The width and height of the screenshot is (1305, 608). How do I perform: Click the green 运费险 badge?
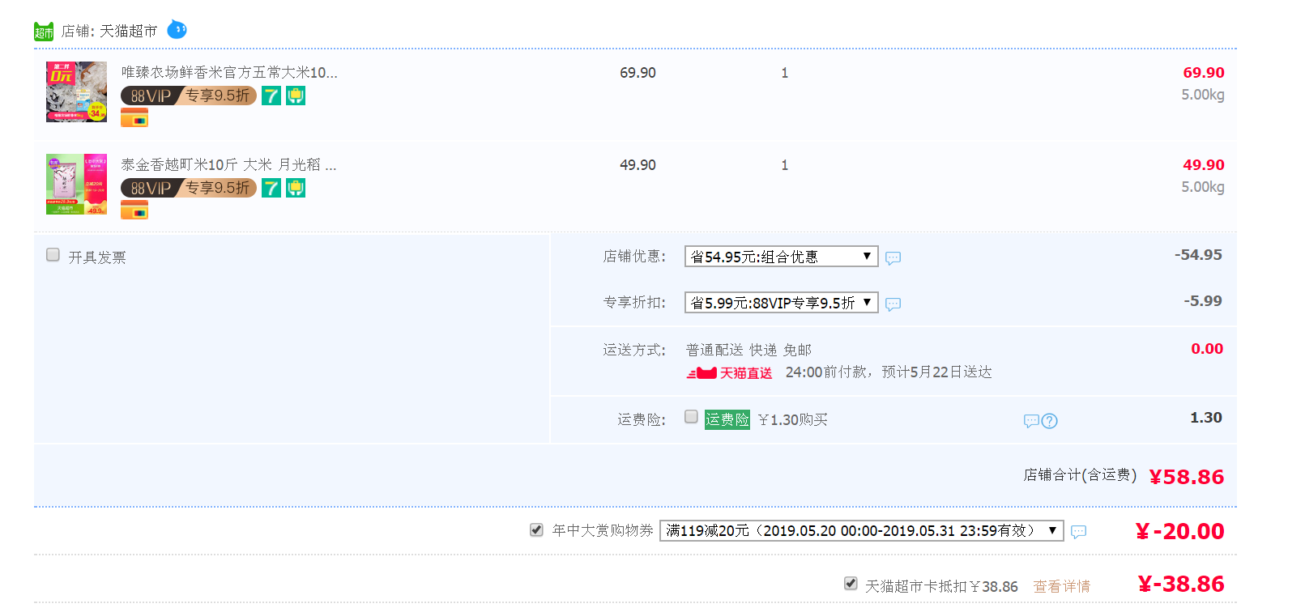pyautogui.click(x=727, y=419)
